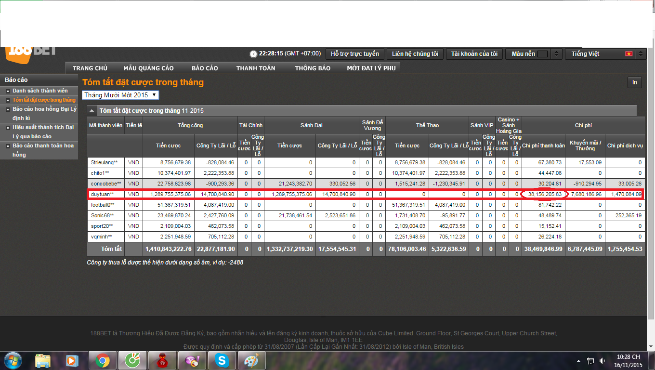Image resolution: width=655 pixels, height=370 pixels.
Task: Click the Tổng cộng column header
Action: pyautogui.click(x=190, y=125)
